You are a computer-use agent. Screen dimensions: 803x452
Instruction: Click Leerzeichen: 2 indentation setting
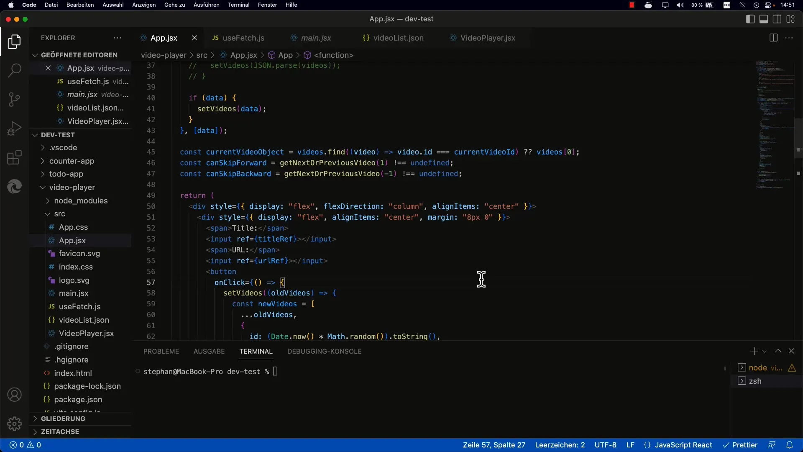tap(560, 445)
